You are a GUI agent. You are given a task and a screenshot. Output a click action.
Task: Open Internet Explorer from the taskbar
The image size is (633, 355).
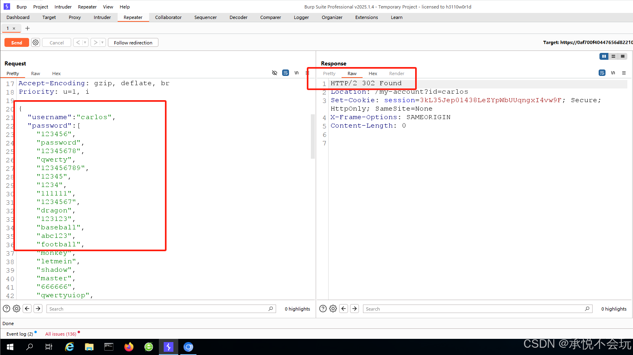tap(70, 347)
